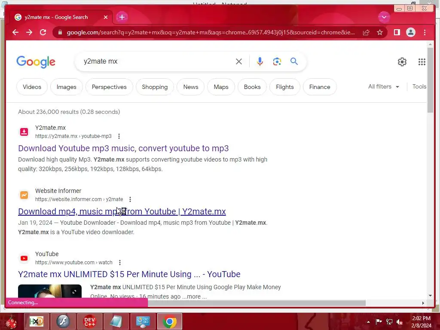Click the horizontal scrollbar thumb

click(257, 303)
